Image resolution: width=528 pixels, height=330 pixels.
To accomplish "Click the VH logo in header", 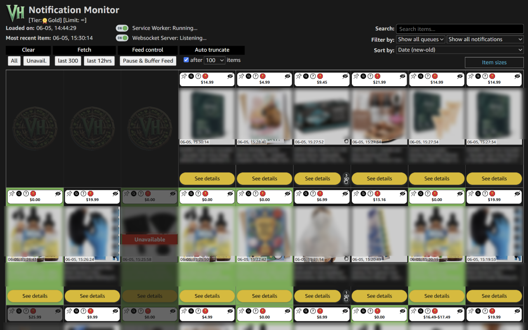I will click(x=16, y=13).
